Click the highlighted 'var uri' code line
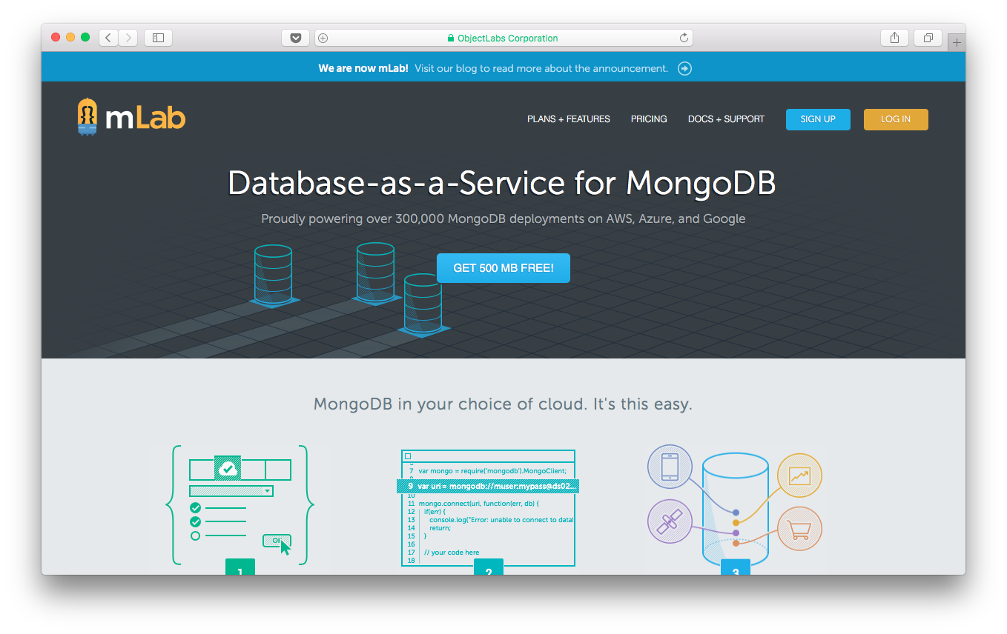The width and height of the screenshot is (1007, 634). point(488,486)
